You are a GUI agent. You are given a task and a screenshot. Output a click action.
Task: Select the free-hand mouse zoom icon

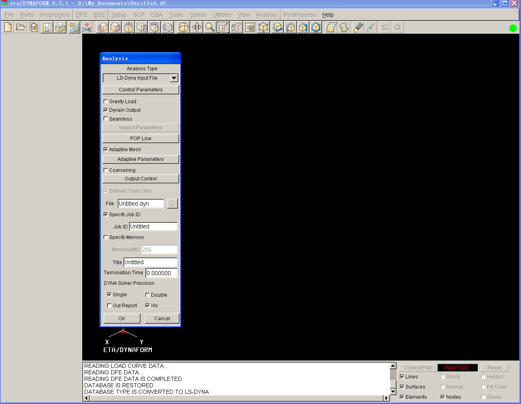coord(236,27)
